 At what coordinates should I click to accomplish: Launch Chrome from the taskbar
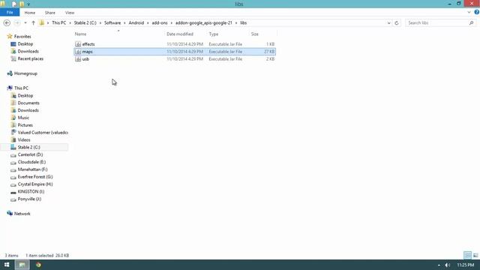(38, 265)
